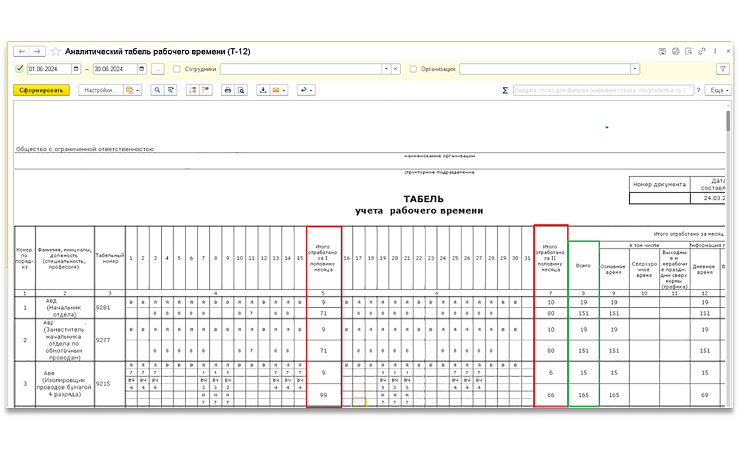
Task: Add report to favorites with the star icon
Action: pos(56,51)
